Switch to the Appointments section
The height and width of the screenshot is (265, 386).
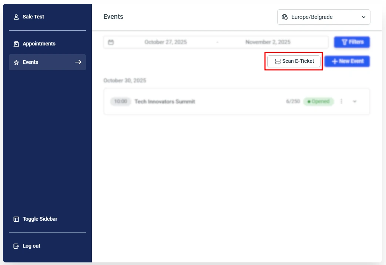(39, 44)
